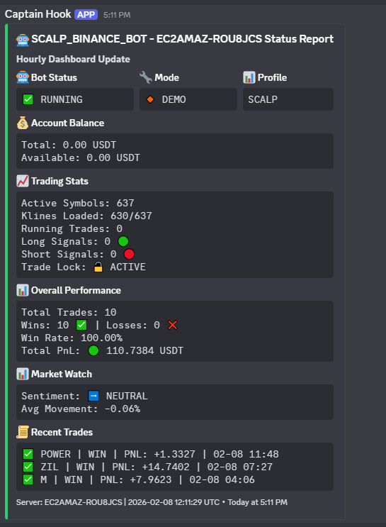Click the M trade PNL +7.9623 text
Image resolution: width=386 pixels, height=527 pixels.
tap(135, 479)
